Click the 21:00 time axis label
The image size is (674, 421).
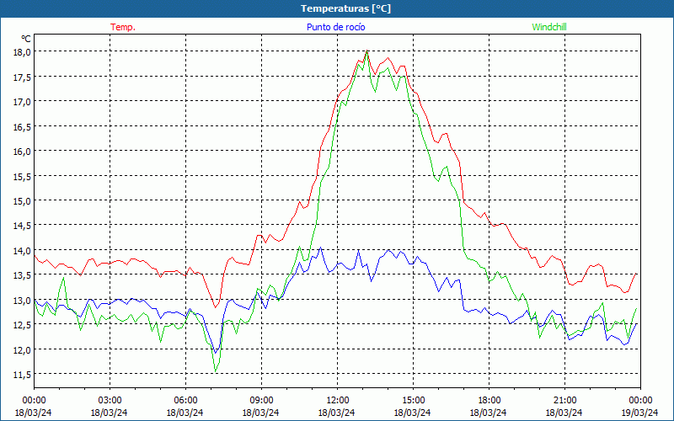pyautogui.click(x=564, y=401)
